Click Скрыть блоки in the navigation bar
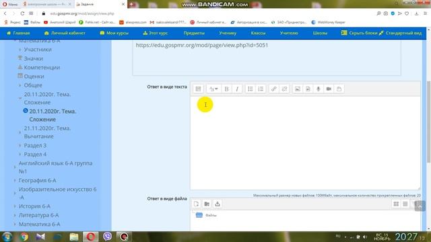 [x=360, y=33]
